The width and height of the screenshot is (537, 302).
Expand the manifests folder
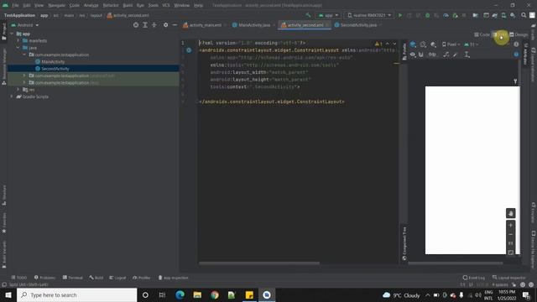(18, 41)
